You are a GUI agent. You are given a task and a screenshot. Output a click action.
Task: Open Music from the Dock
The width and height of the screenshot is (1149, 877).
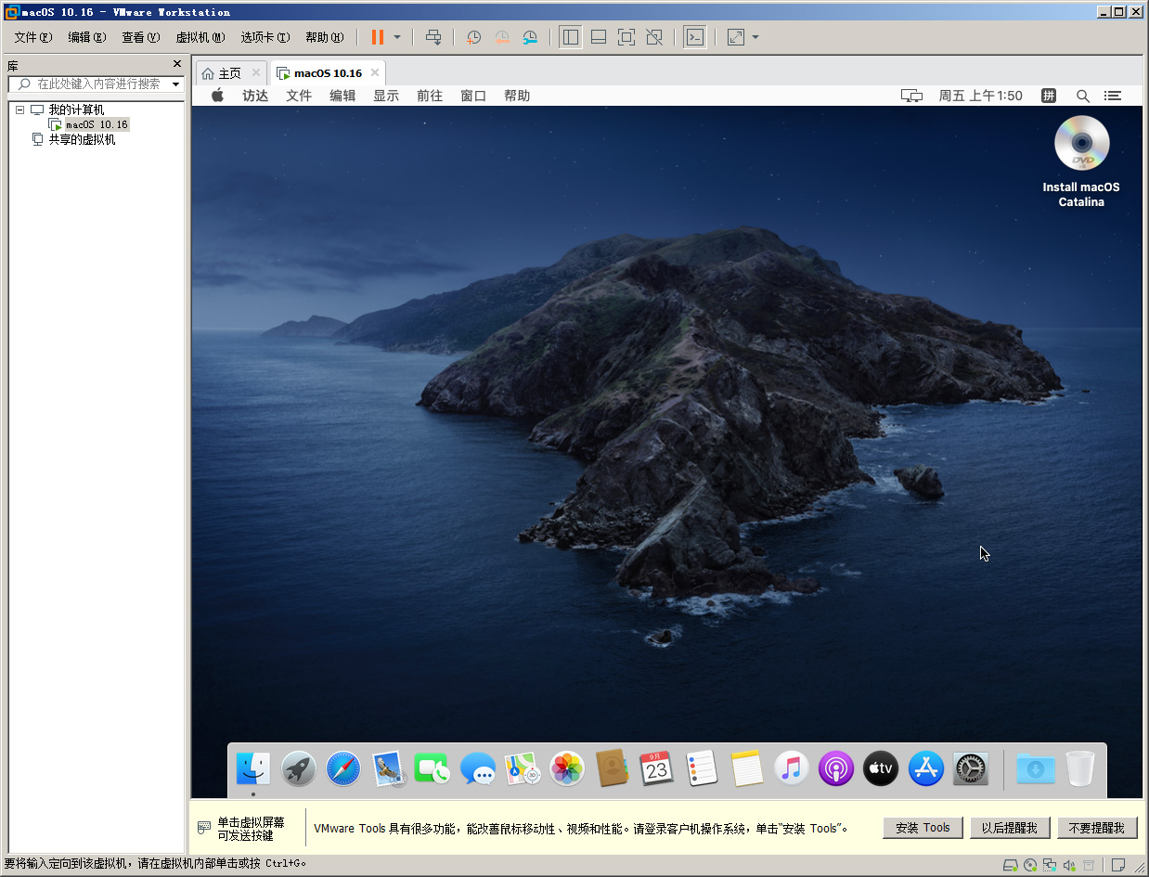(x=792, y=768)
